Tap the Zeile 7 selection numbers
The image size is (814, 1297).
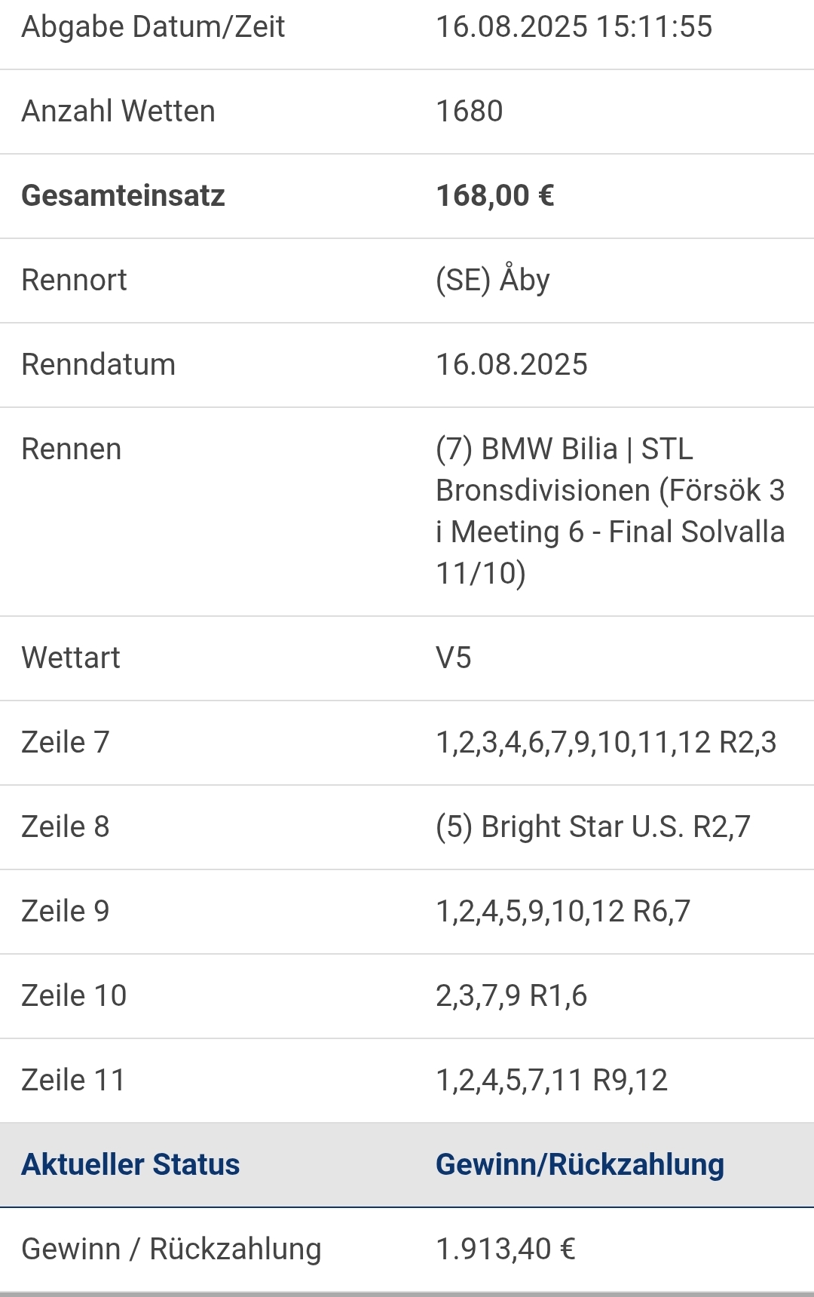[x=606, y=743]
